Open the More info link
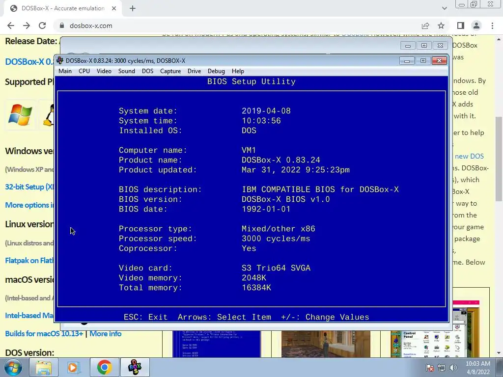503x377 pixels. point(105,334)
